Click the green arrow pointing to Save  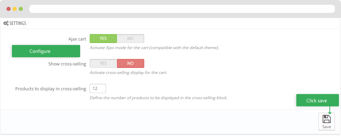(x=330, y=110)
